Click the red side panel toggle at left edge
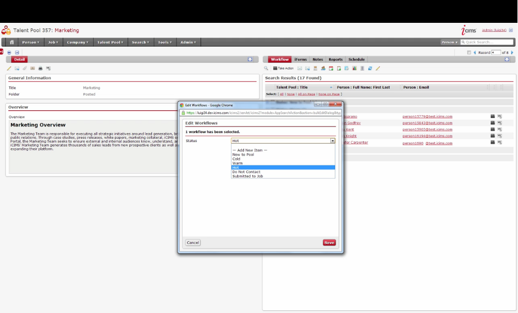This screenshot has width=518, height=313. click(1, 52)
